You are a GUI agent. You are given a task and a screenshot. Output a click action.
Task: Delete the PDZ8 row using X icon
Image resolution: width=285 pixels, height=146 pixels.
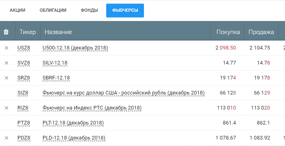6,138
